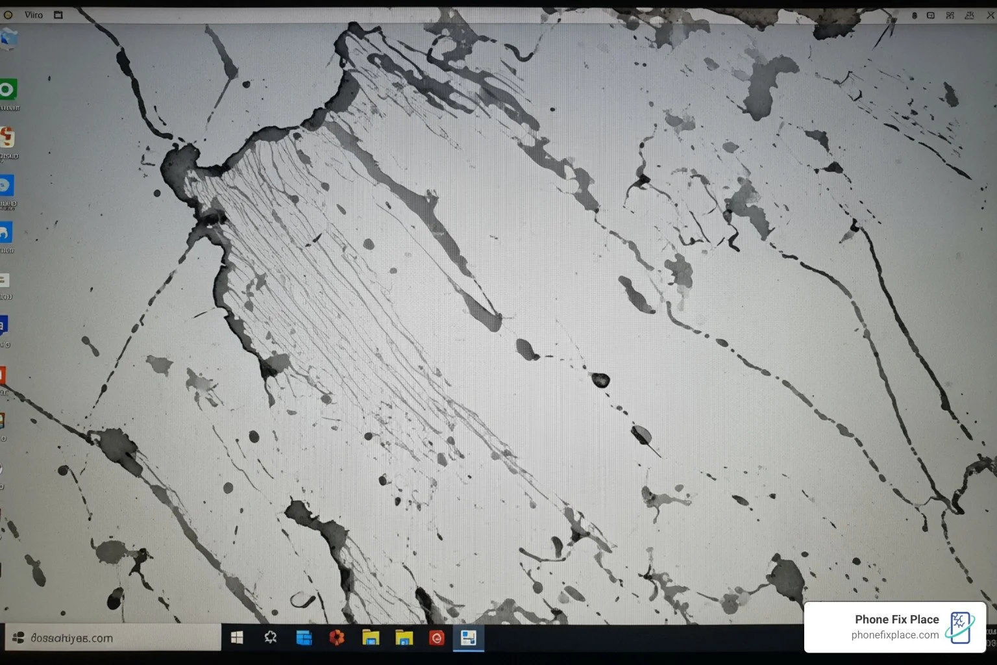Screen dimensions: 997x665
Task: Launch Cortana from the taskbar
Action: pos(271,638)
